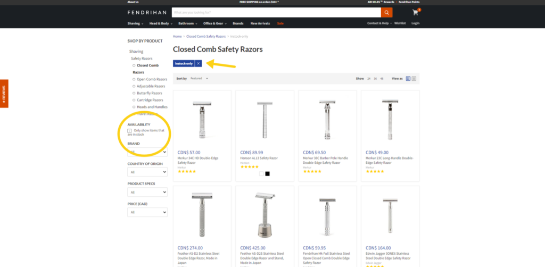Click the orange search magnifier button
The width and height of the screenshot is (545, 267).
click(386, 13)
